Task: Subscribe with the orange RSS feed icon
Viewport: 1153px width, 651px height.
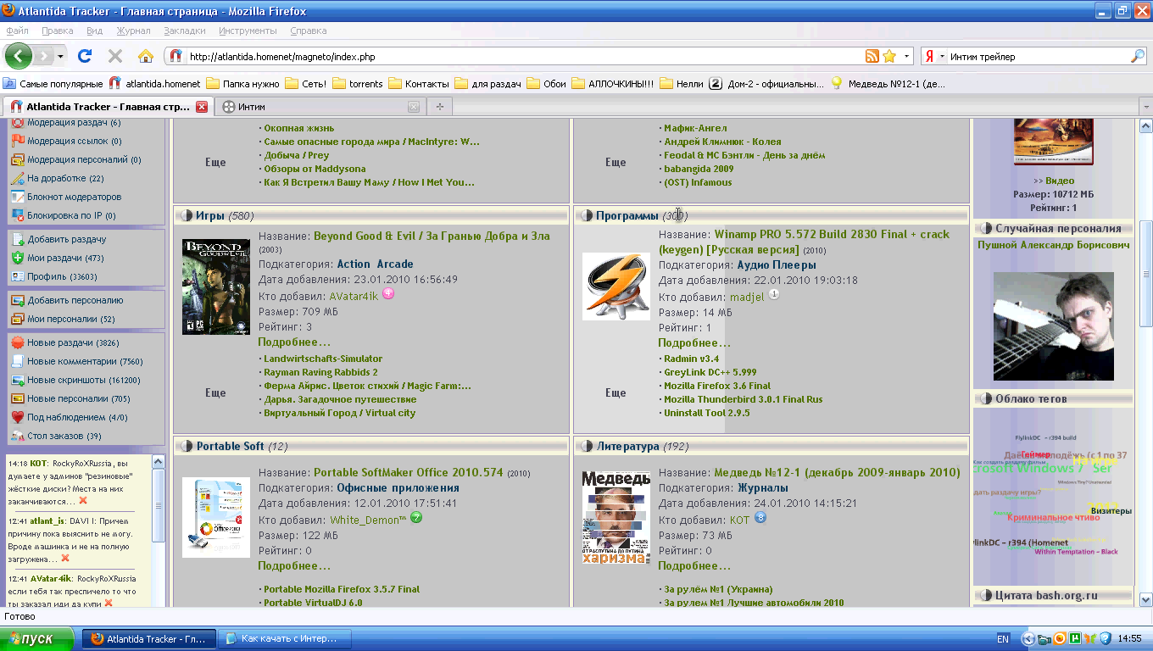Action: tap(872, 57)
